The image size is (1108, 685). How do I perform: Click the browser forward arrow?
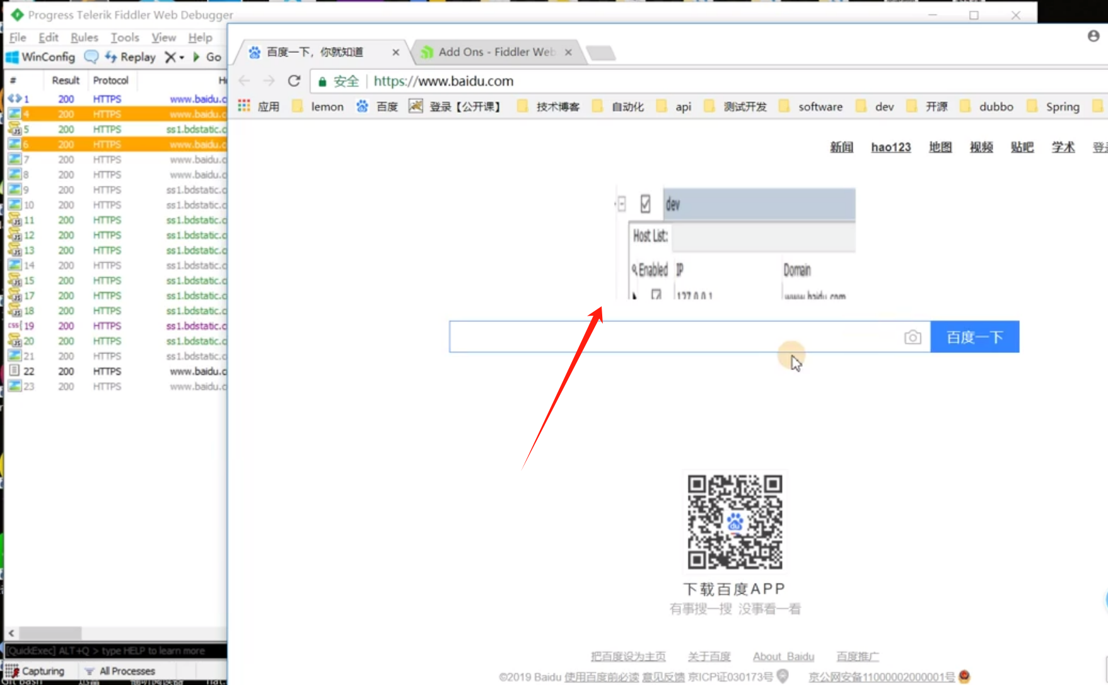pos(269,81)
